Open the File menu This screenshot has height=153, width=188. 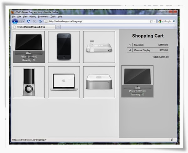(x=14, y=17)
